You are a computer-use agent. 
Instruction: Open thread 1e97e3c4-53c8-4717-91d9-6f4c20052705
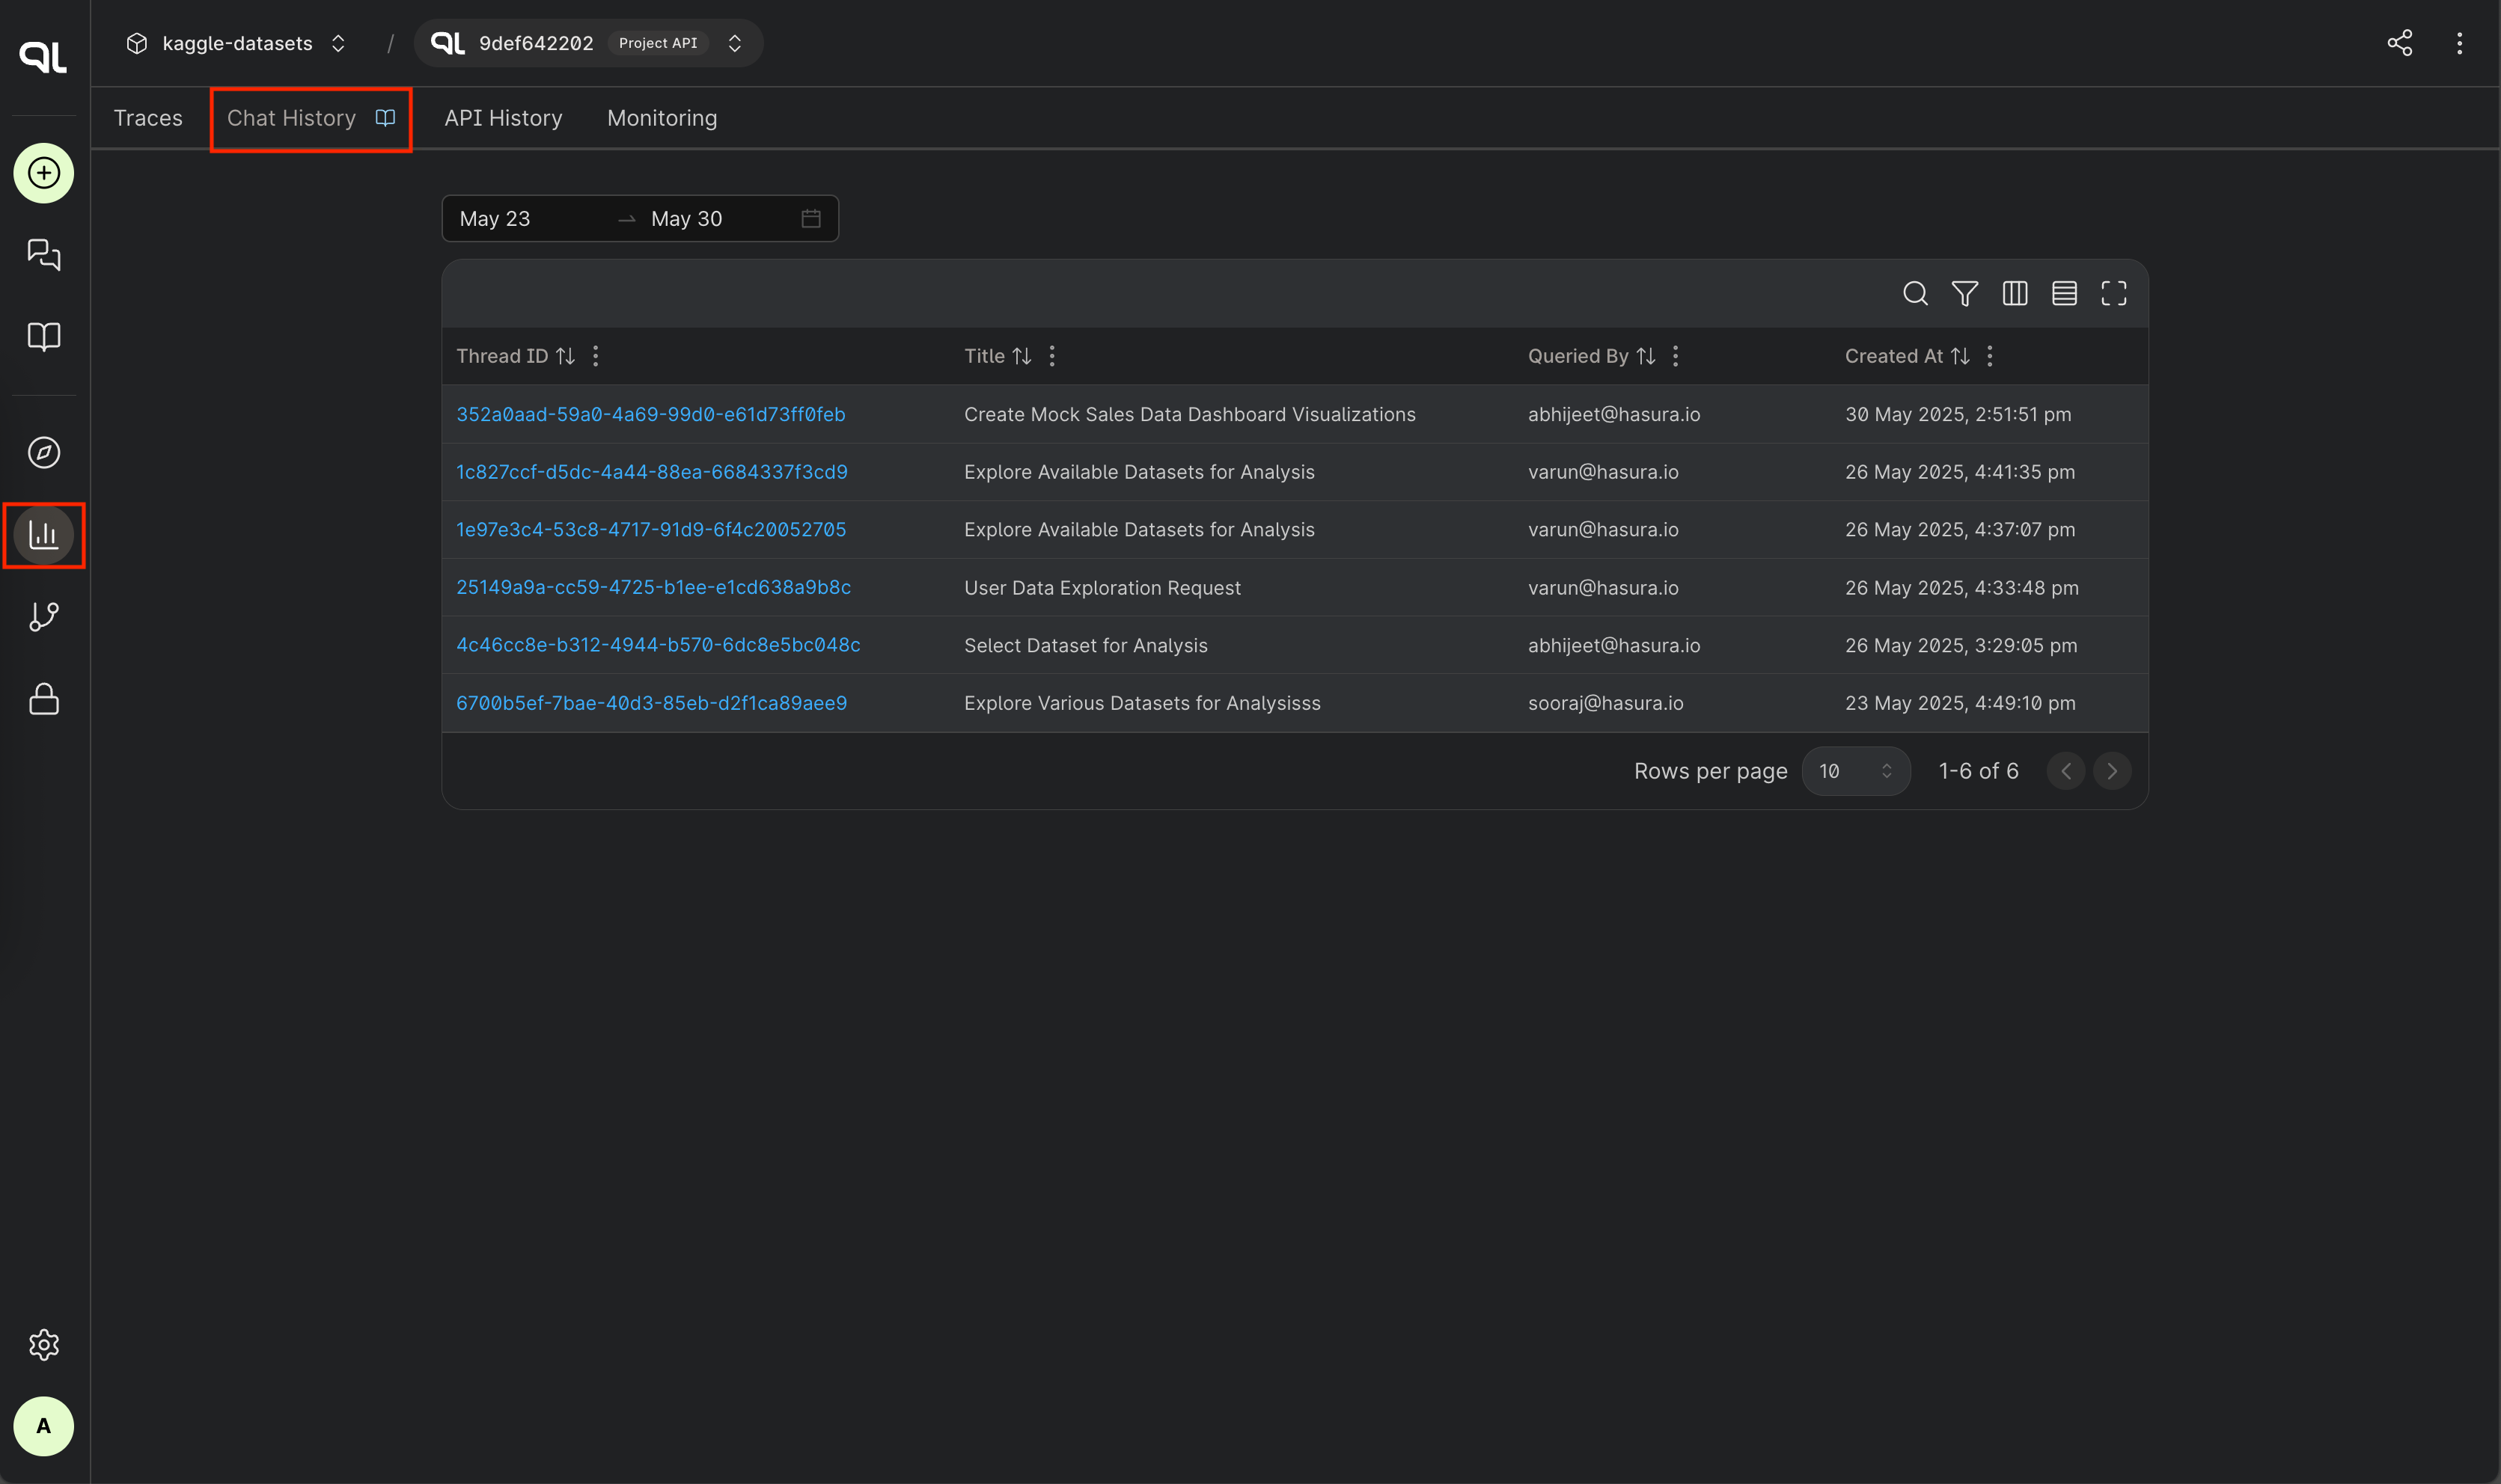point(651,530)
